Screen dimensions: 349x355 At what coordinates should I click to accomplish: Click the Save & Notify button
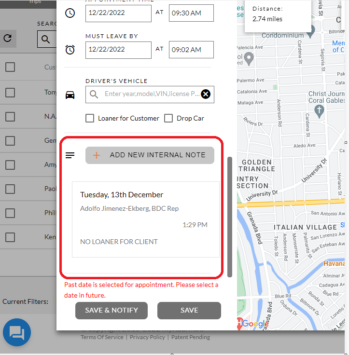pos(112,311)
